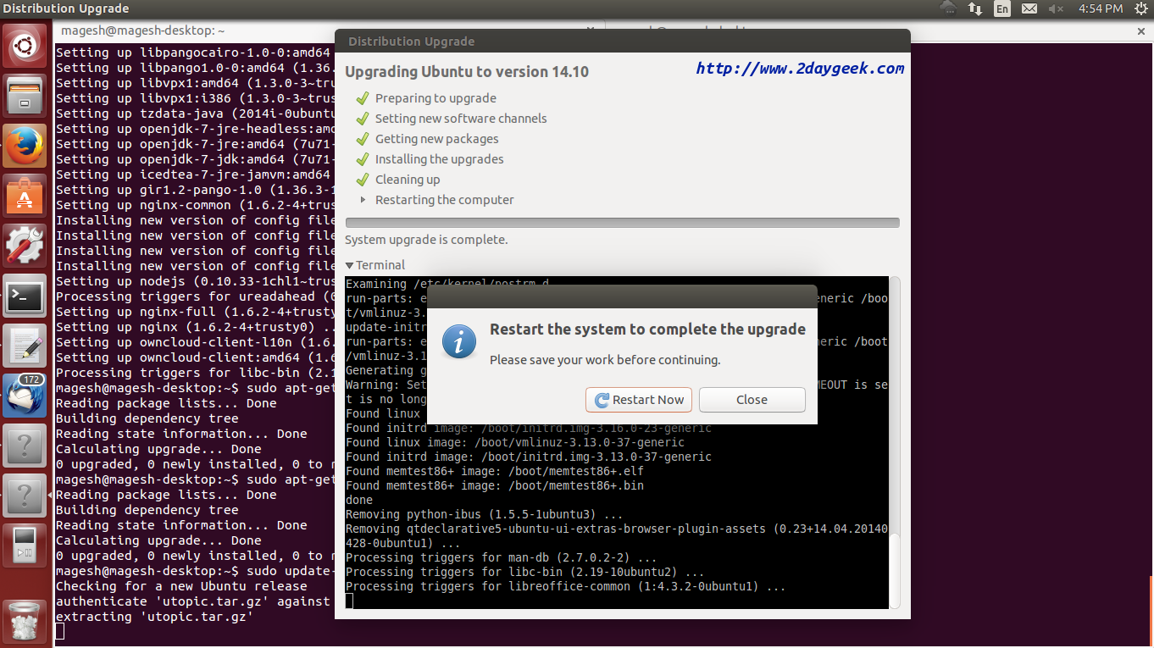
Task: Open the session gear menu
Action: coord(1140,9)
